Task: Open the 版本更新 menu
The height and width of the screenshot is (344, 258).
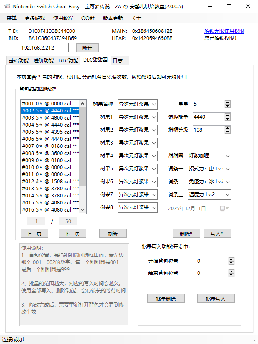Action: pos(113,18)
